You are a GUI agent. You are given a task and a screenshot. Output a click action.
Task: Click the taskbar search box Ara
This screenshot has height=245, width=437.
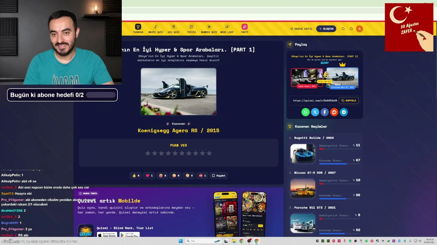[204, 241]
